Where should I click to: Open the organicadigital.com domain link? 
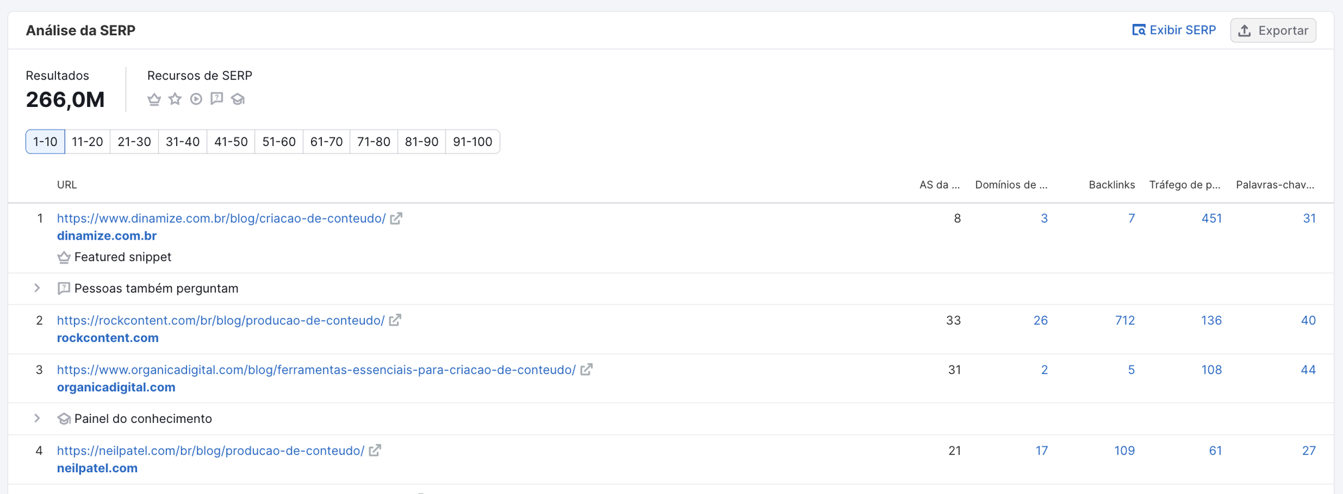116,387
